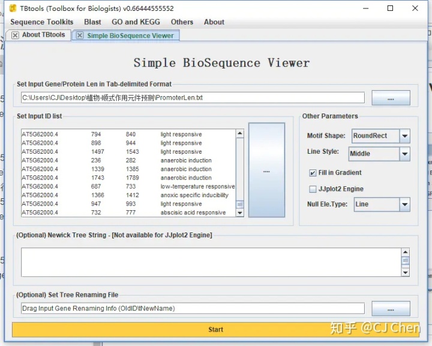Browse for Input ID list file
Viewport: 432px width, 346px height.
coord(266,170)
